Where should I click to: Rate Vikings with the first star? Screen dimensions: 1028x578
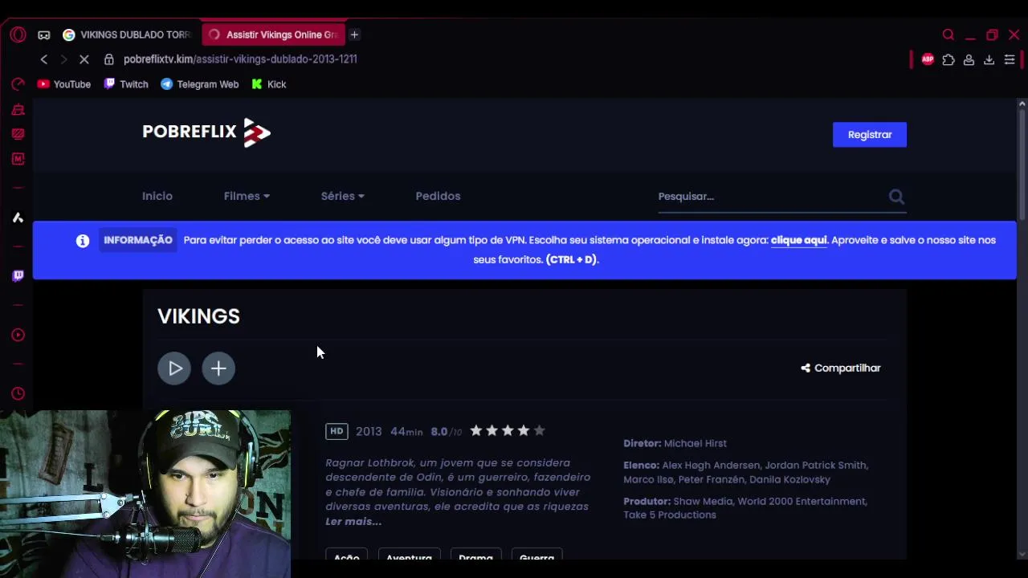pyautogui.click(x=476, y=431)
